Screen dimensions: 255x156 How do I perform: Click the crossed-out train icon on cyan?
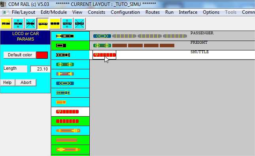click(x=30, y=24)
